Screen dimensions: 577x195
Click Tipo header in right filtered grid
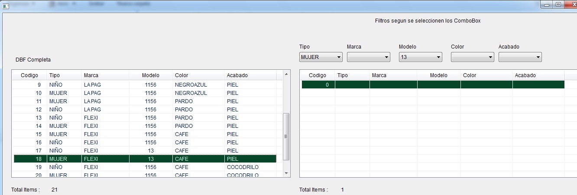point(352,75)
